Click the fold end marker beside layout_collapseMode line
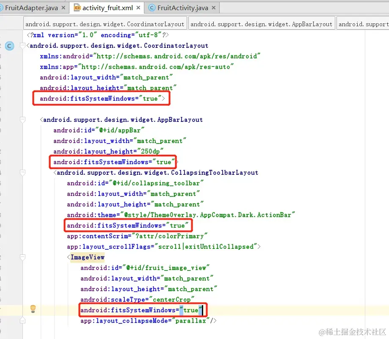 [22, 321]
